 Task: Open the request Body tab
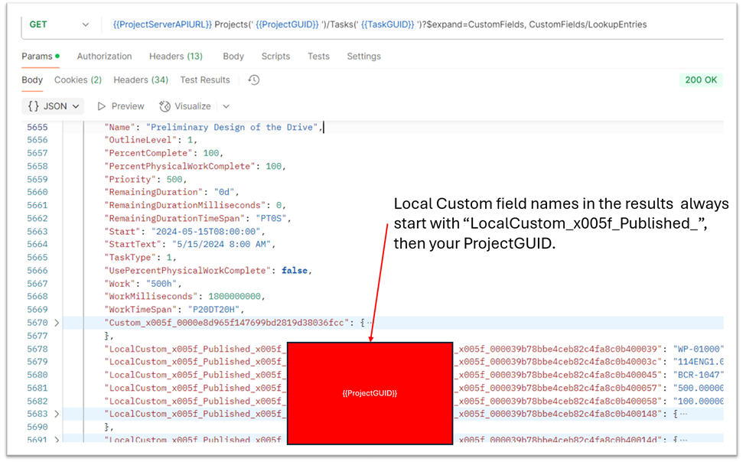coord(233,56)
